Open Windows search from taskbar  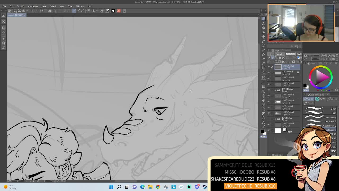click(119, 187)
